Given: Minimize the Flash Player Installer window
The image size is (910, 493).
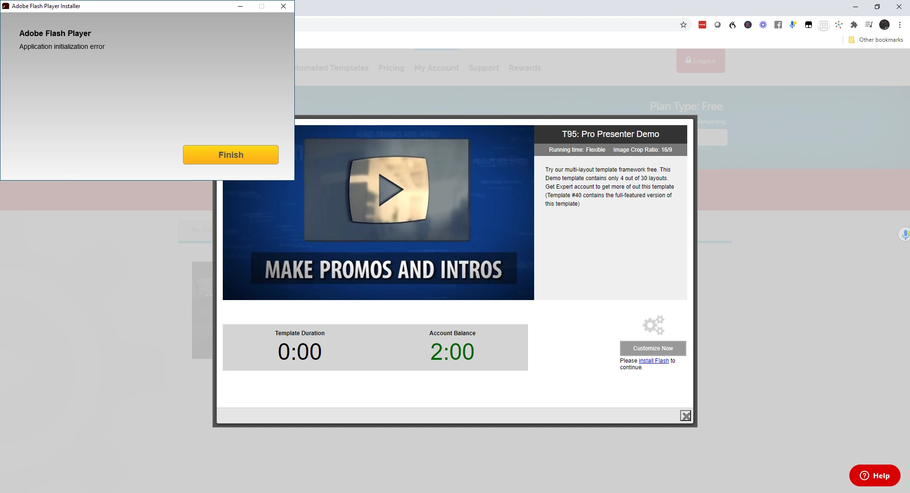Looking at the screenshot, I should [x=240, y=6].
